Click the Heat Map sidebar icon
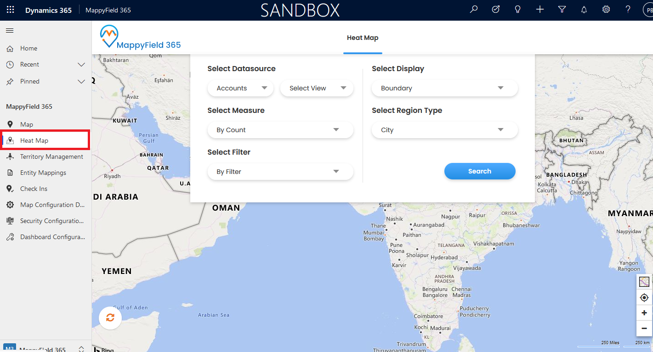 tap(10, 140)
